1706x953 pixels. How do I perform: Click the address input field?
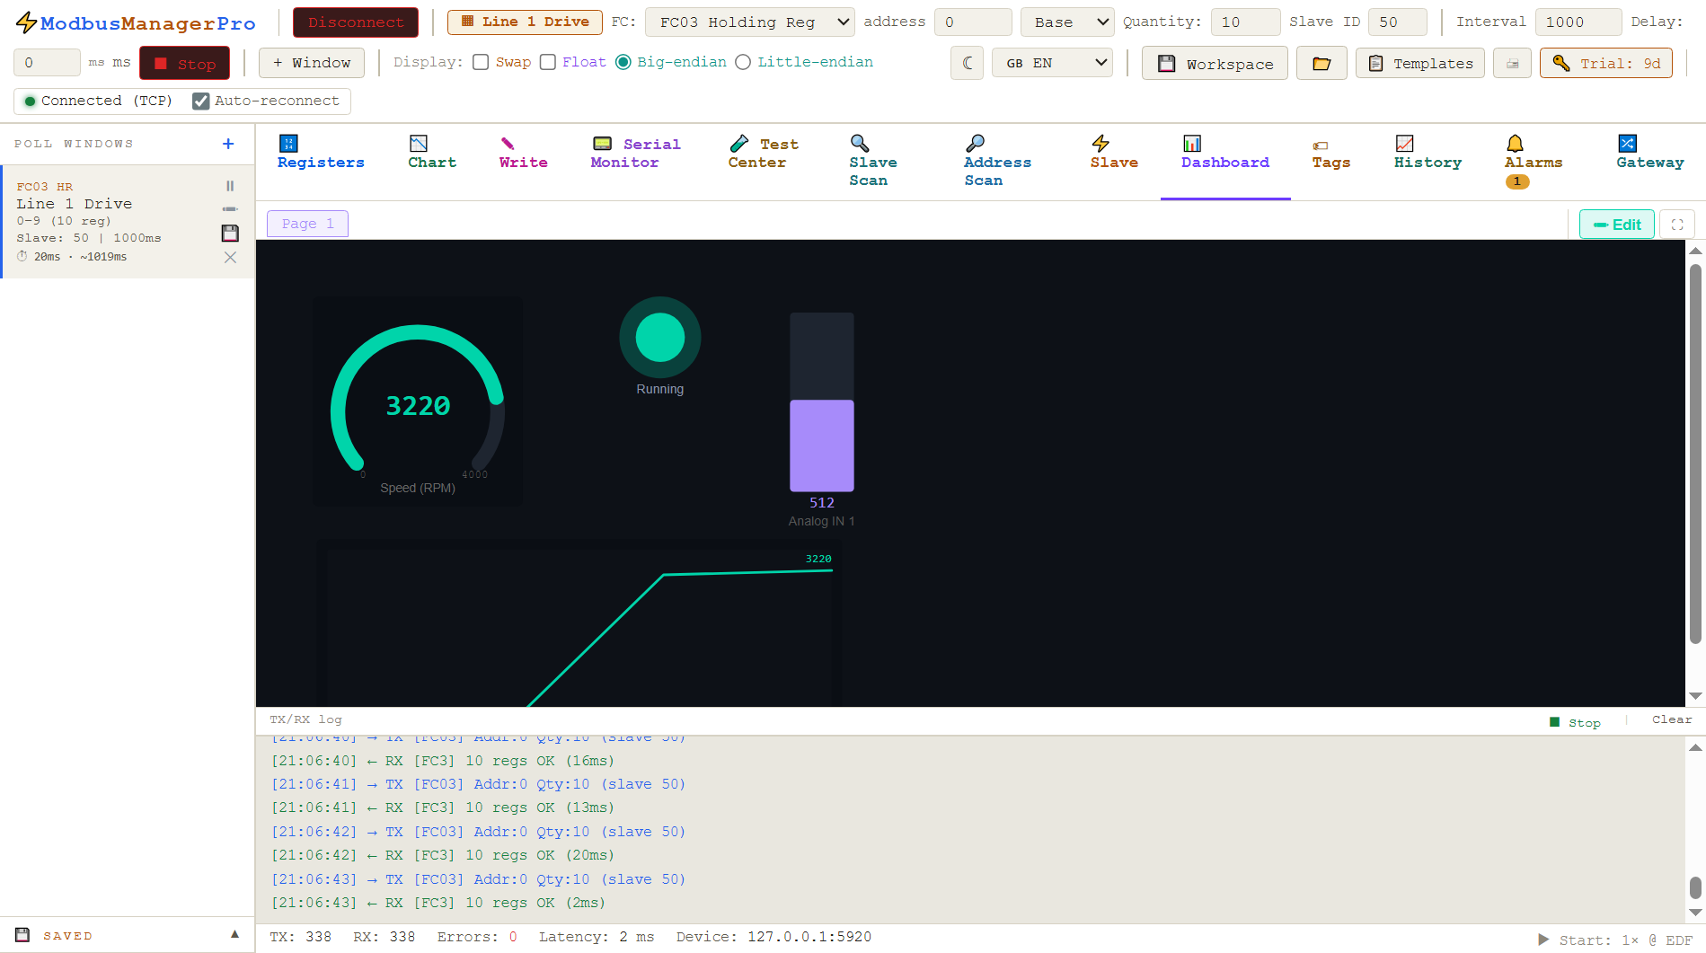point(973,22)
